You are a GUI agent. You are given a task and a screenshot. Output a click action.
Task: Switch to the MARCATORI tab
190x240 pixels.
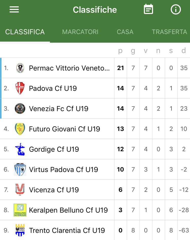point(80,32)
